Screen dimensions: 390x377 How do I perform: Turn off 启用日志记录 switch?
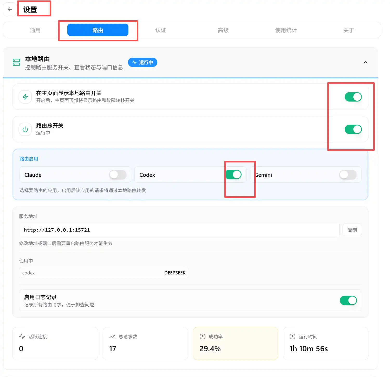click(x=348, y=300)
